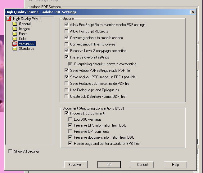Image resolution: width=203 pixels, height=173 pixels.
Task: Enable Convert smooth lines to curves
Action: click(x=66, y=44)
